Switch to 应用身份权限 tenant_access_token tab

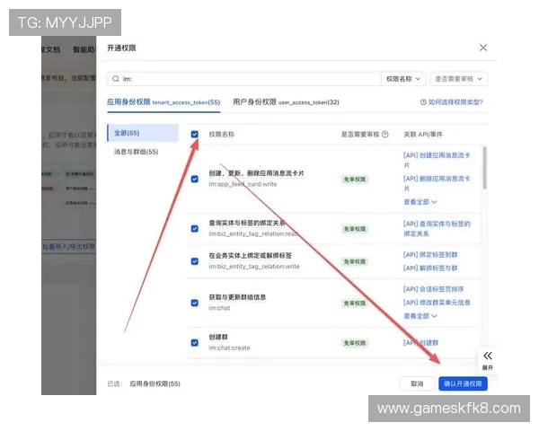[x=163, y=102]
